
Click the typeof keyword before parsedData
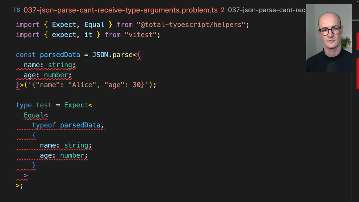pyautogui.click(x=44, y=125)
